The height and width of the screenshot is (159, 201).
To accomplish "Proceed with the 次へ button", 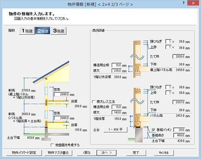I will [106, 153].
